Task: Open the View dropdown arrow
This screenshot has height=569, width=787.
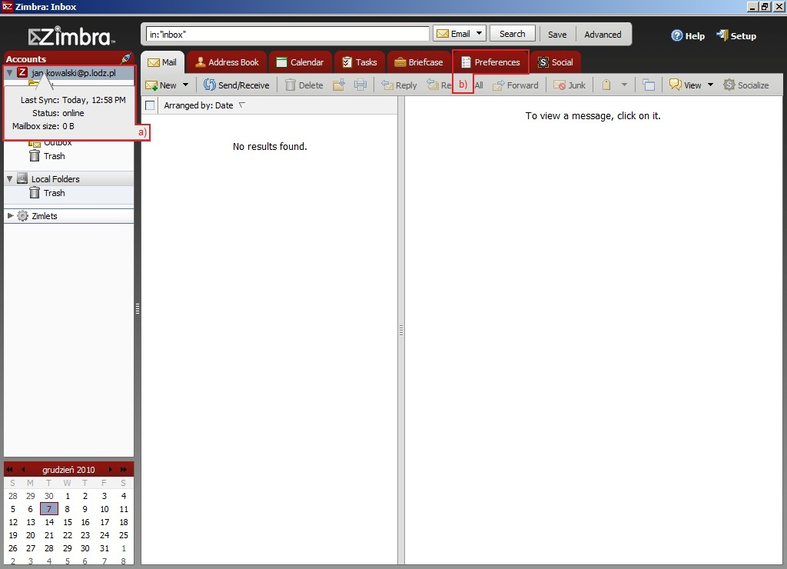Action: tap(710, 85)
